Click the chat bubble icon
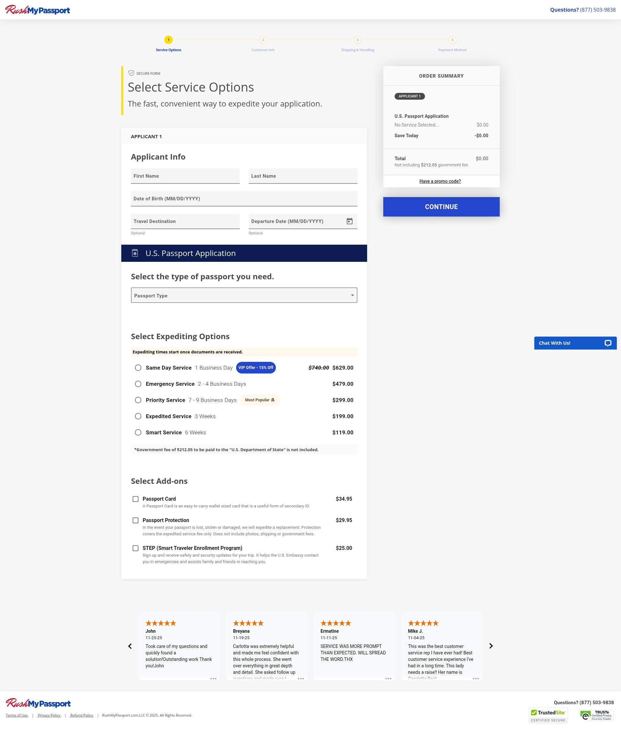 point(608,343)
